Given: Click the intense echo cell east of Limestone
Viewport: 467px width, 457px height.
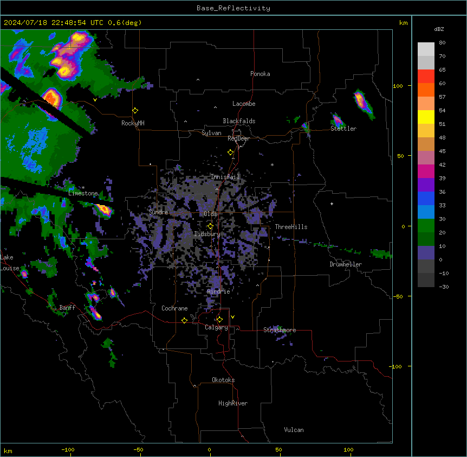Looking at the screenshot, I should point(103,210).
